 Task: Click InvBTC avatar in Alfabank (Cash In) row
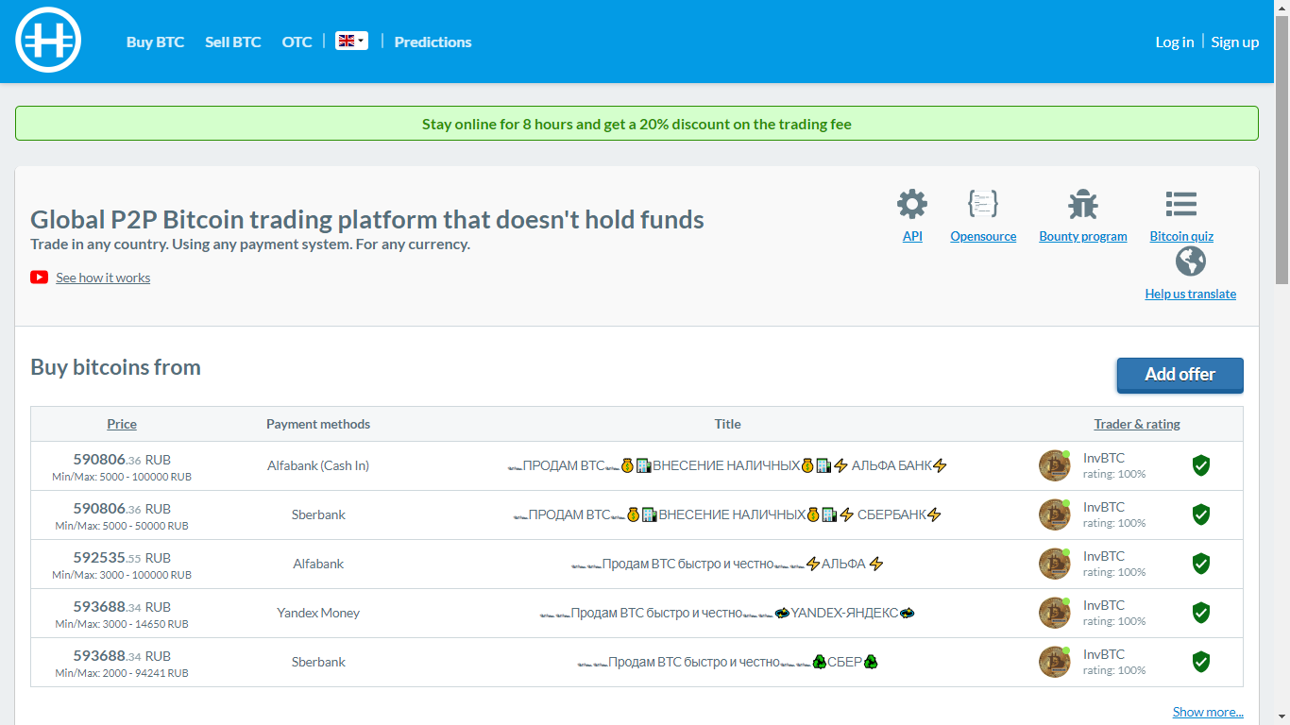pos(1055,465)
